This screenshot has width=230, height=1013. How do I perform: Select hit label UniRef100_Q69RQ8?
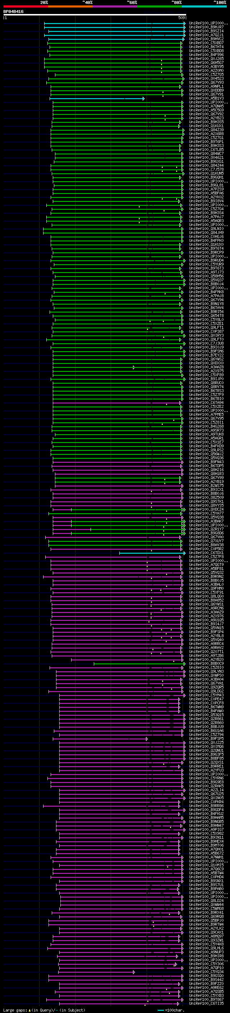[206, 917]
